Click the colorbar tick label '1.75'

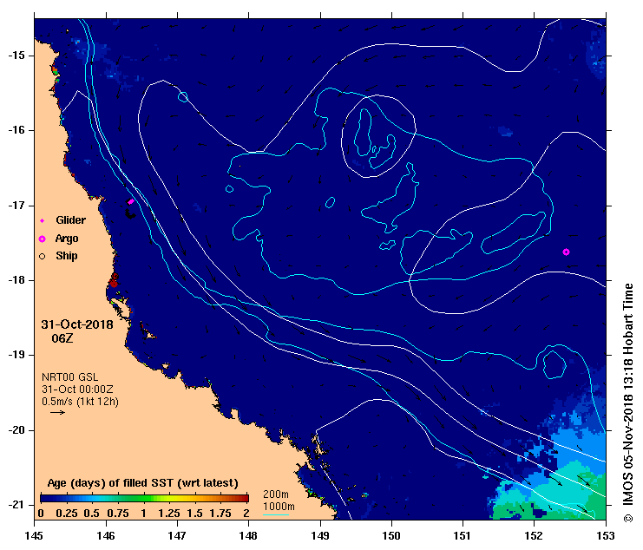[220, 514]
